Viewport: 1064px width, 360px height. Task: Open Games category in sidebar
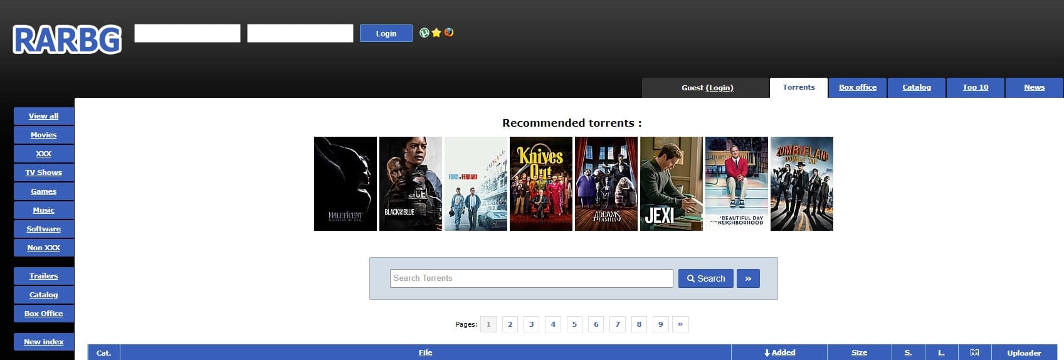(44, 191)
